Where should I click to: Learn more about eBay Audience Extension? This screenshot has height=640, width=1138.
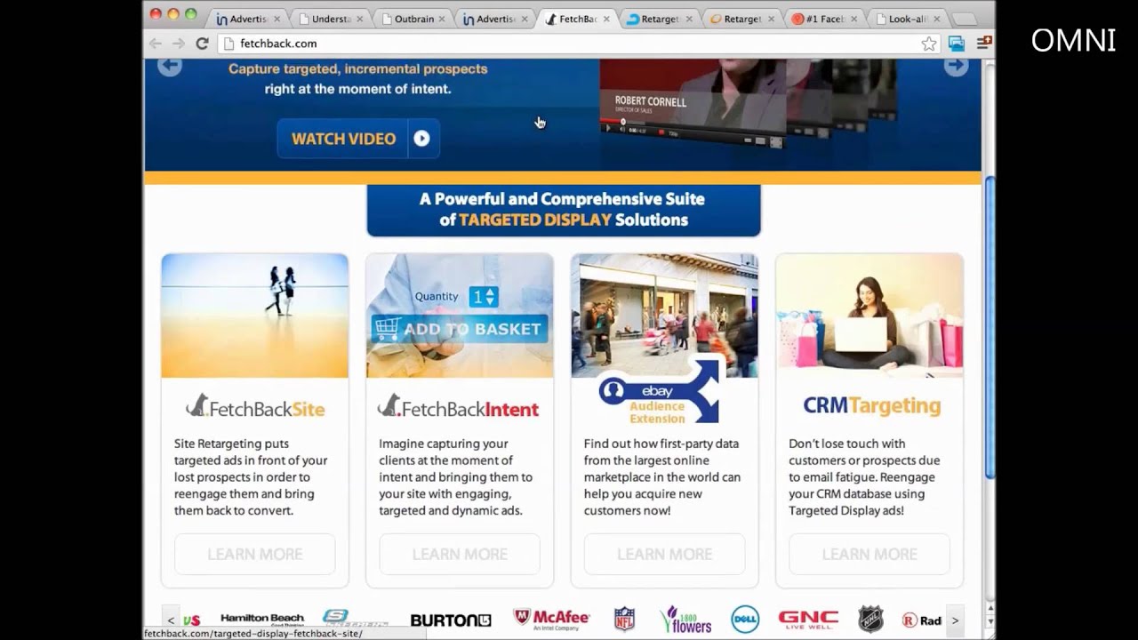click(x=664, y=554)
